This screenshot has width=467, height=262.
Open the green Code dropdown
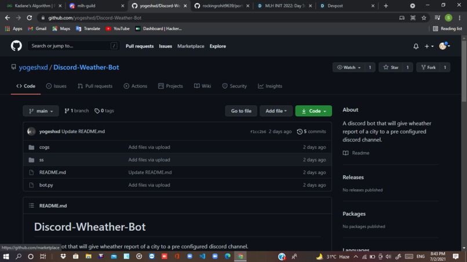313,111
